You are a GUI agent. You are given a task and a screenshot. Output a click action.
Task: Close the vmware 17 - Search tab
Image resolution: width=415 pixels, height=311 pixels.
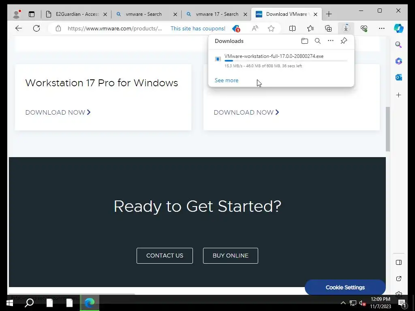tap(245, 14)
